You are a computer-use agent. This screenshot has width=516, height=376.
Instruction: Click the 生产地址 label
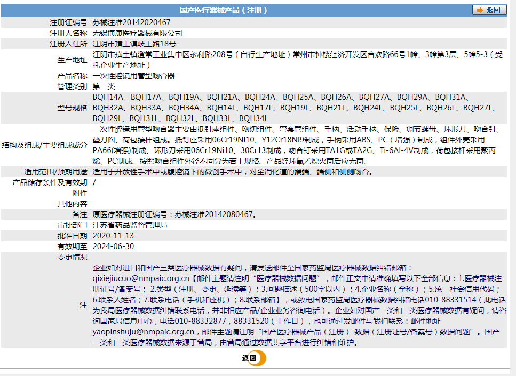72,60
